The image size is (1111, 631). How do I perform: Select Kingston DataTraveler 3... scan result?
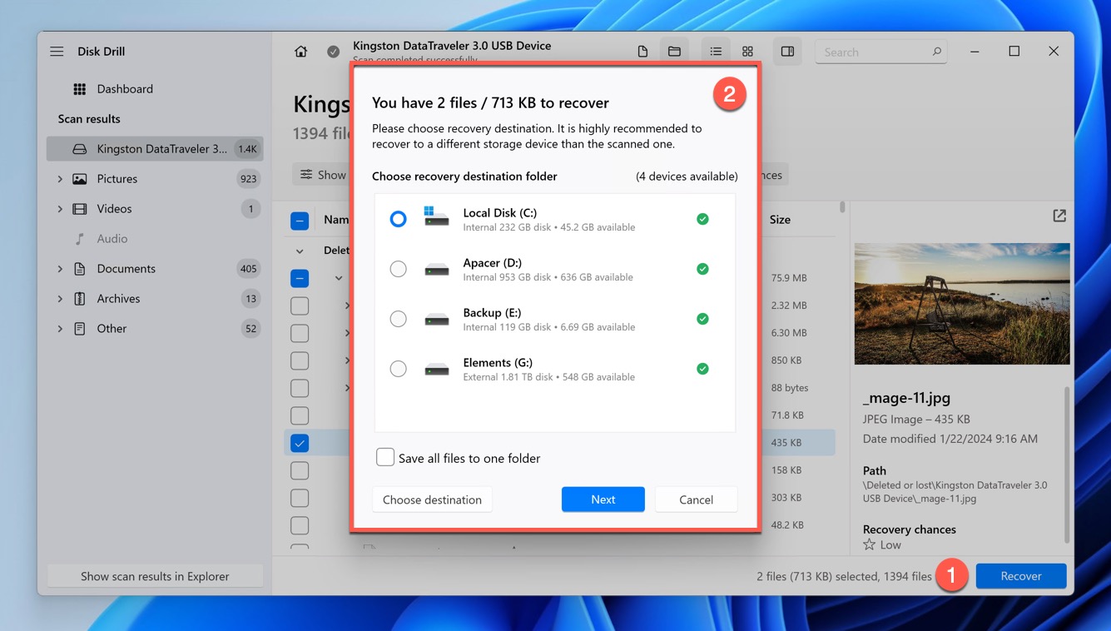tap(155, 149)
